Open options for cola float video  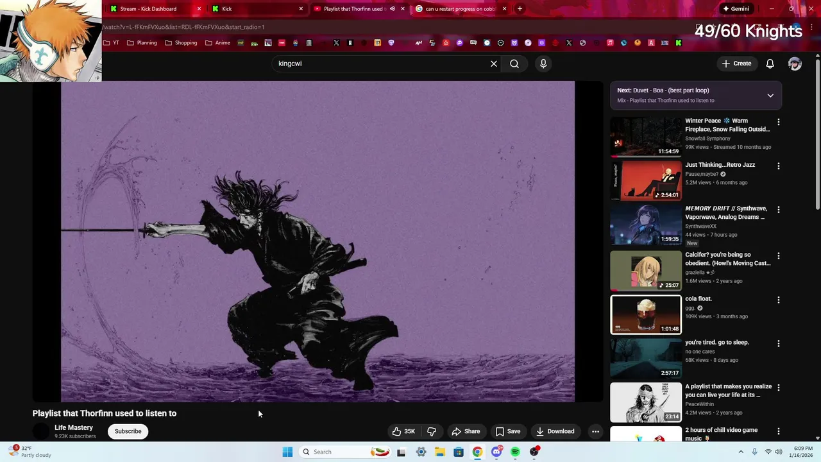point(779,300)
